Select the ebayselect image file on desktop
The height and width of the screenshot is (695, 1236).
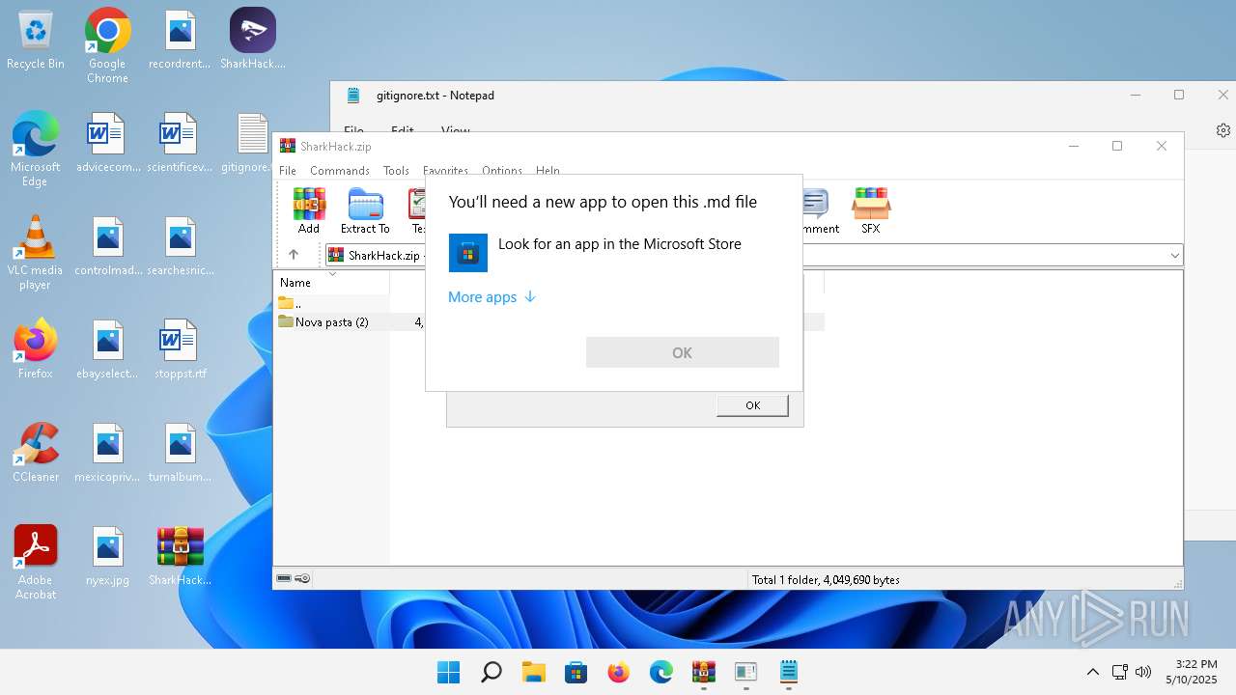(107, 349)
